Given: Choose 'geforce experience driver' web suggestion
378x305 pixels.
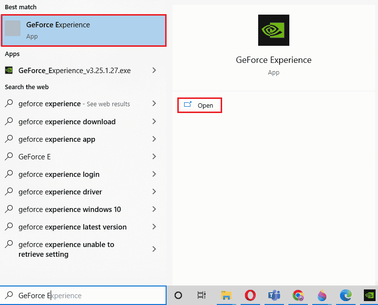Looking at the screenshot, I should (60, 192).
